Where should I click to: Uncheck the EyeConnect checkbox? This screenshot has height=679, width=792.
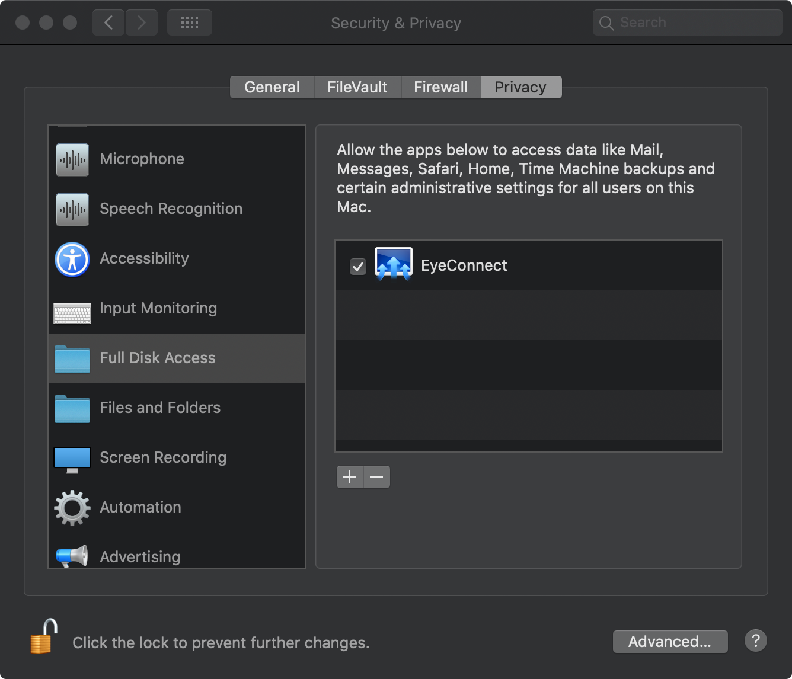(358, 267)
